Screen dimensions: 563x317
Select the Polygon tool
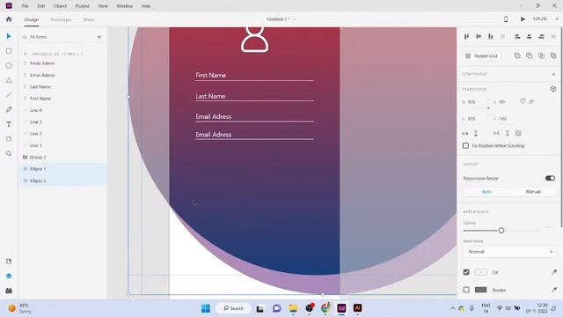coord(9,80)
